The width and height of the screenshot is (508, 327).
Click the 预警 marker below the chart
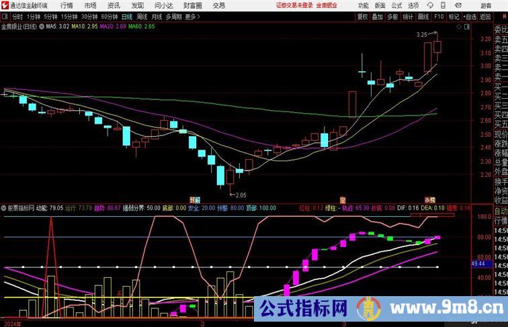point(195,200)
